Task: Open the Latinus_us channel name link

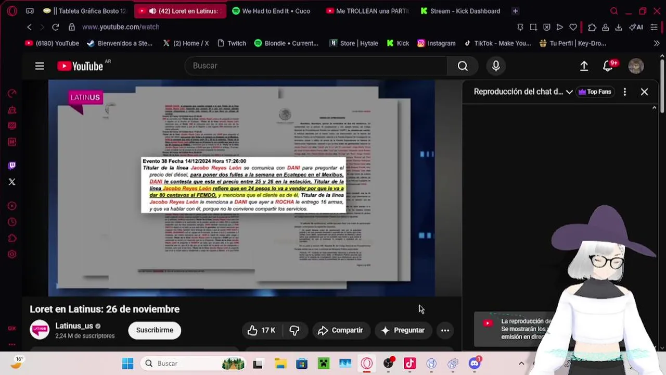Action: tap(74, 326)
